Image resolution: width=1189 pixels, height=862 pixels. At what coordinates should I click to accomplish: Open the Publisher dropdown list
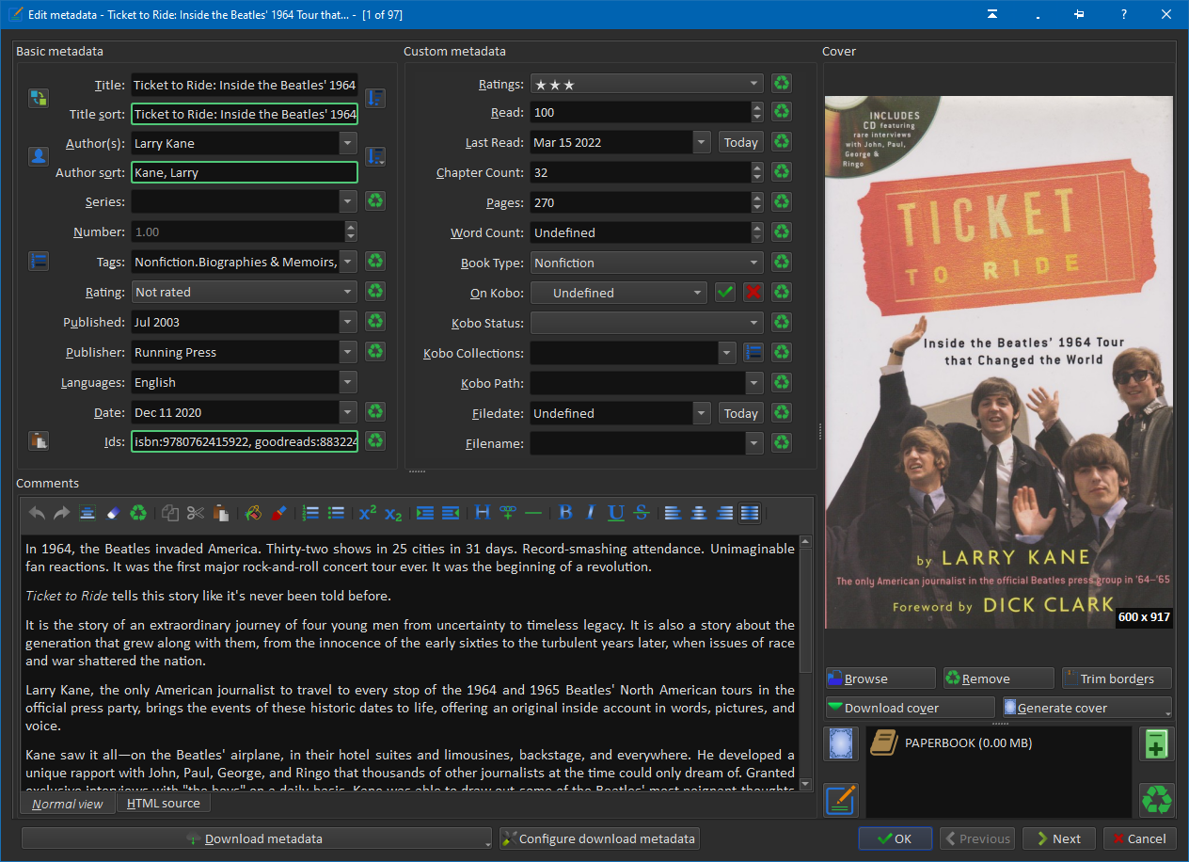(x=349, y=352)
